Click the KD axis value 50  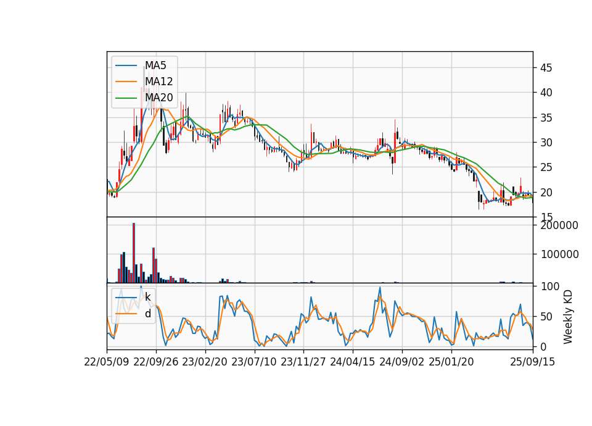coord(547,317)
